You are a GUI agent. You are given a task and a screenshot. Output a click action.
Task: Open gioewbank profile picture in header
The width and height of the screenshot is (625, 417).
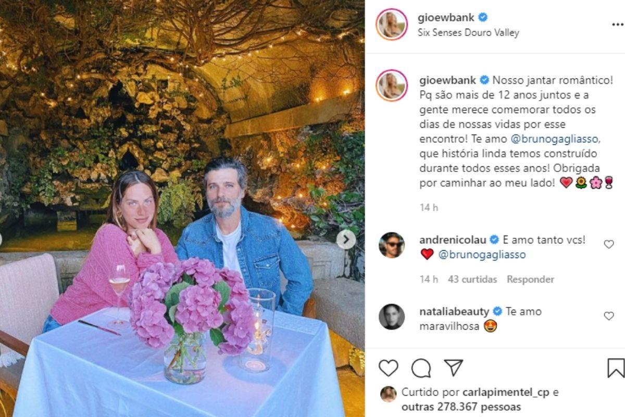tap(392, 24)
